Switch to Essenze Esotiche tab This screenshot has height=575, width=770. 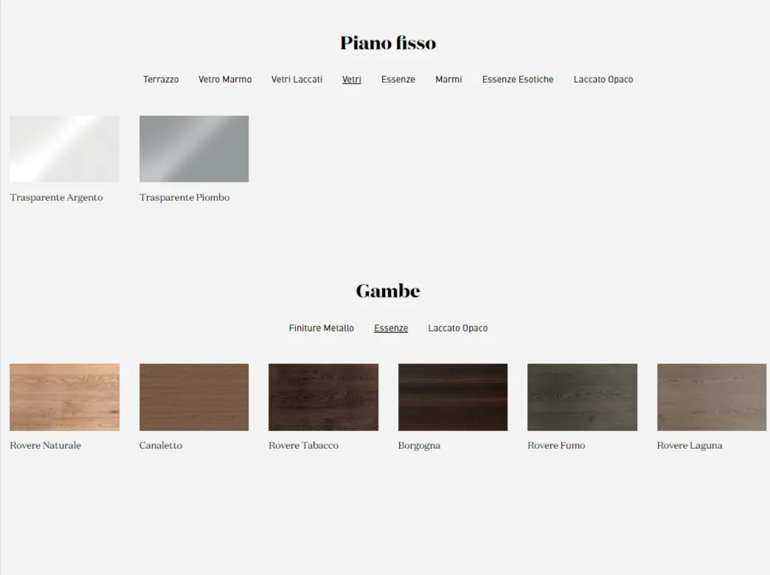coord(518,80)
